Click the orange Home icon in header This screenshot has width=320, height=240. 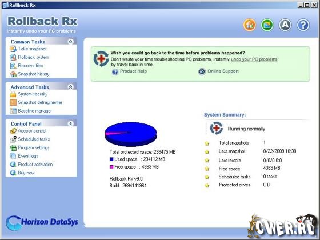pos(249,25)
